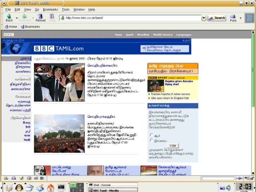
Task: Click the online/offline plug icon in the status bar
Action: (x=239, y=178)
